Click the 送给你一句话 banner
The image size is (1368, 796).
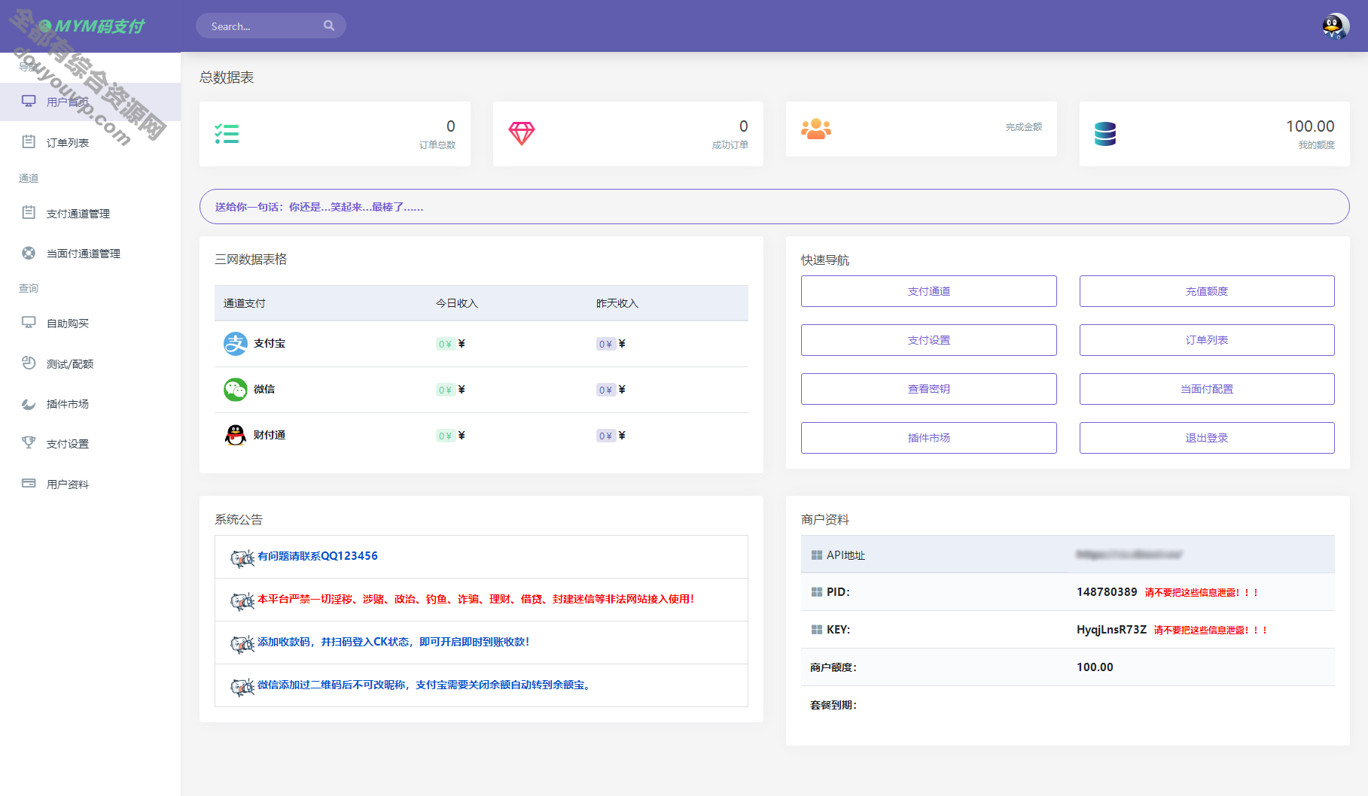774,206
